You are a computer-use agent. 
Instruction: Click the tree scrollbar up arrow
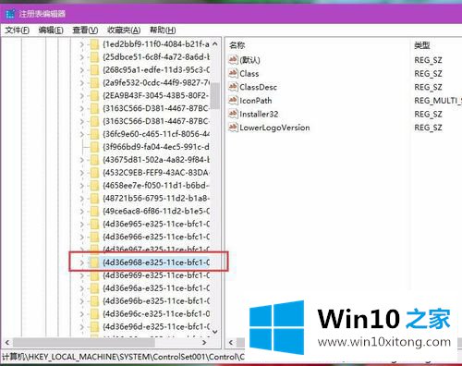click(215, 44)
